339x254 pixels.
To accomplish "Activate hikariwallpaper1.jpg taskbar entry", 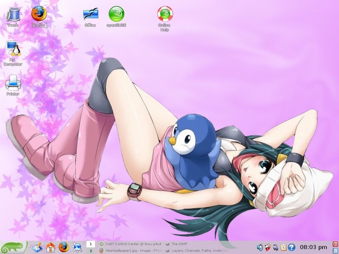I will point(130,251).
